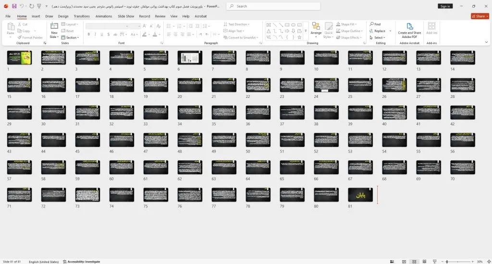The height and width of the screenshot is (264, 492).
Task: Click the Find magnifier tool
Action: (x=375, y=24)
